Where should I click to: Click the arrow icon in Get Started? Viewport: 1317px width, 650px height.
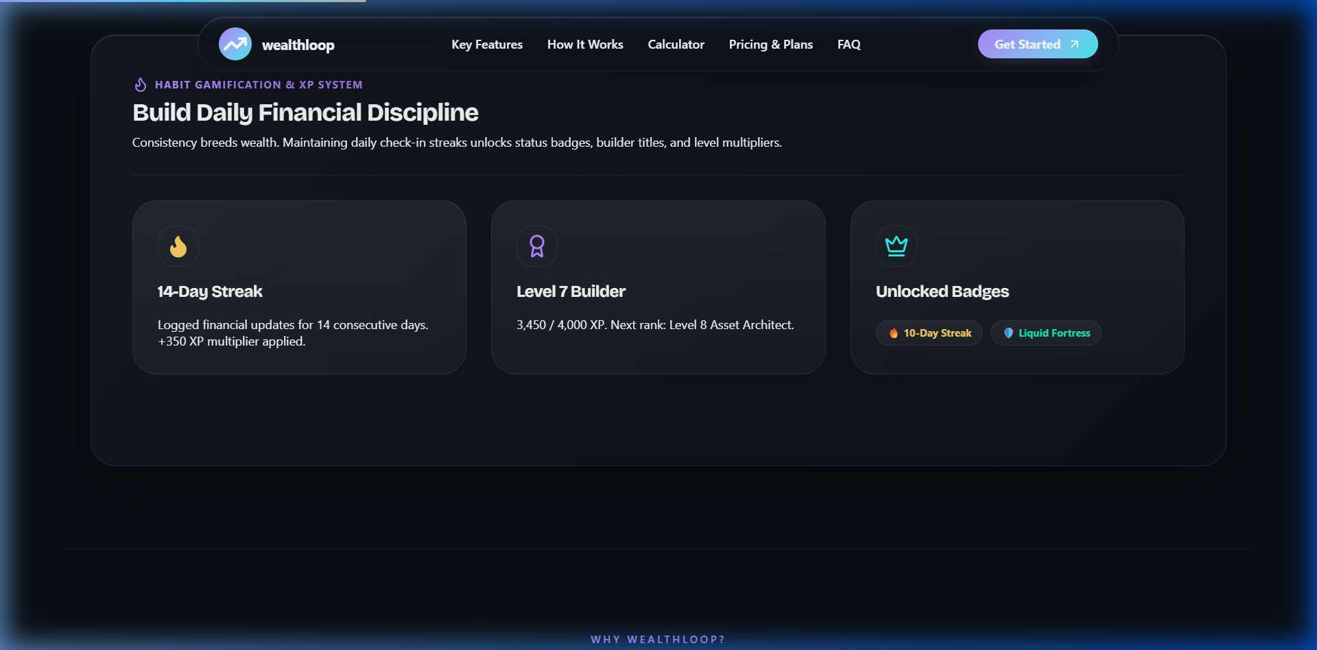tap(1075, 45)
